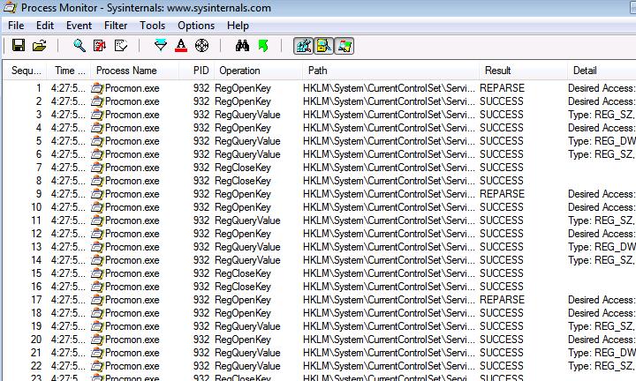This screenshot has height=381, width=636.
Task: Click Procmon.exe icon in row 7
Action: 97,168
